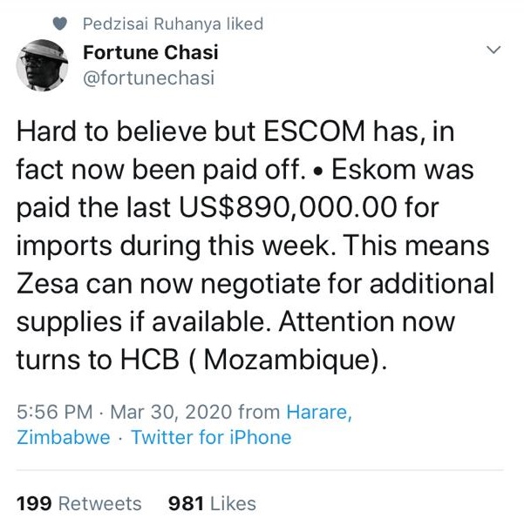Click the US$890,000.00 amount in tweet

pos(288,207)
